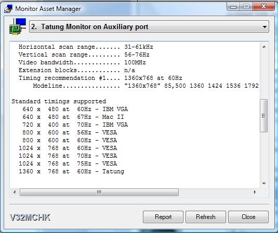Click the Modeline 1360x768 line
This screenshot has width=278, height=233.
click(x=145, y=86)
